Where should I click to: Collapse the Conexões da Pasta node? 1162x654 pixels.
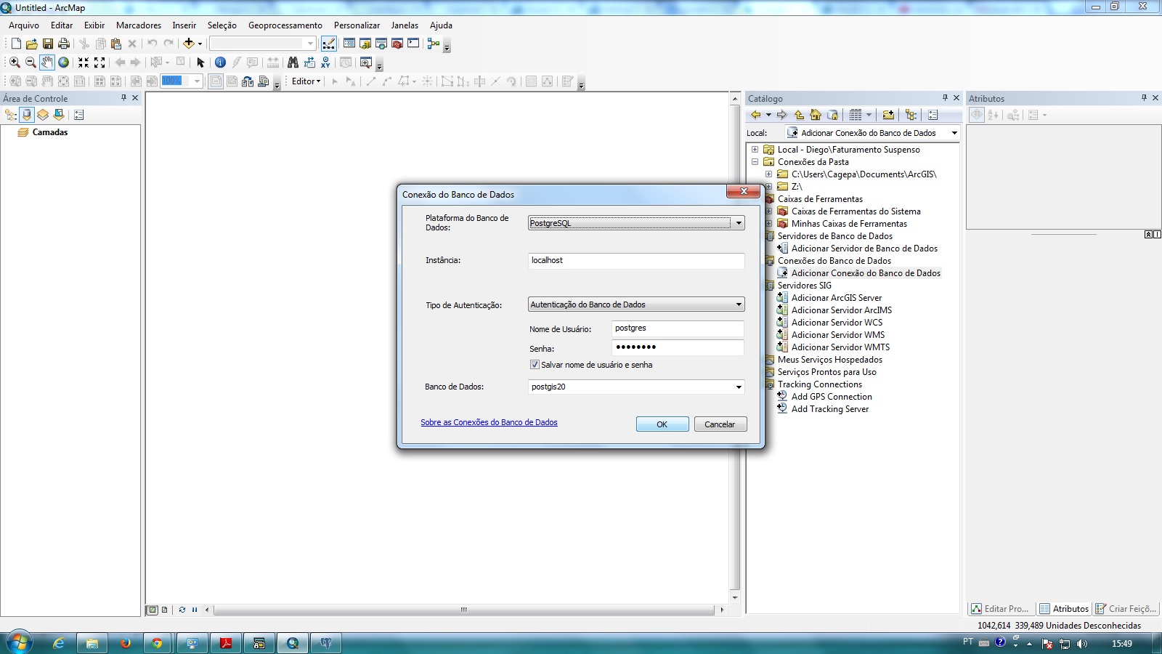click(755, 162)
